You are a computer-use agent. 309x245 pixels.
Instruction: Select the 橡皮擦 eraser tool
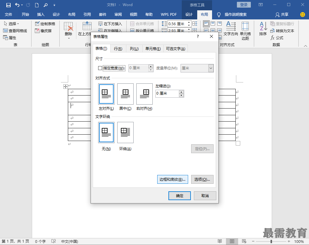click(43, 31)
